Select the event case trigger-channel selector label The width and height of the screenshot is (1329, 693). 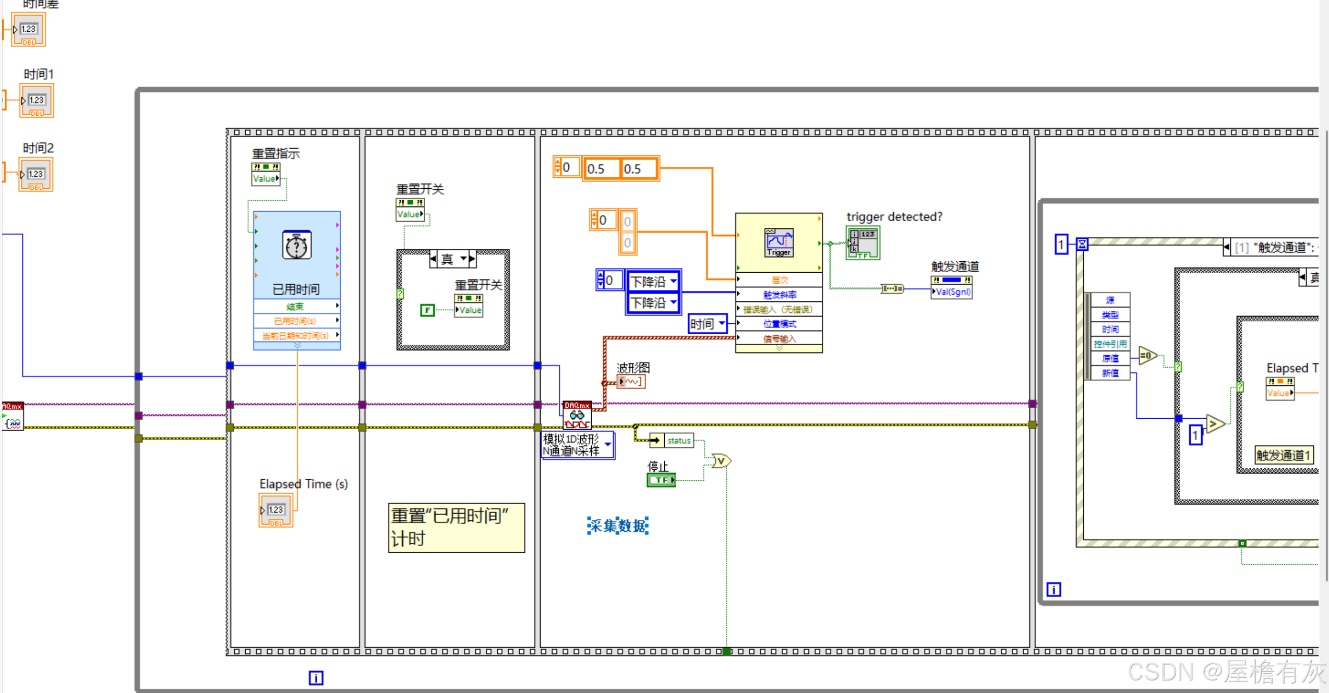coord(1273,247)
